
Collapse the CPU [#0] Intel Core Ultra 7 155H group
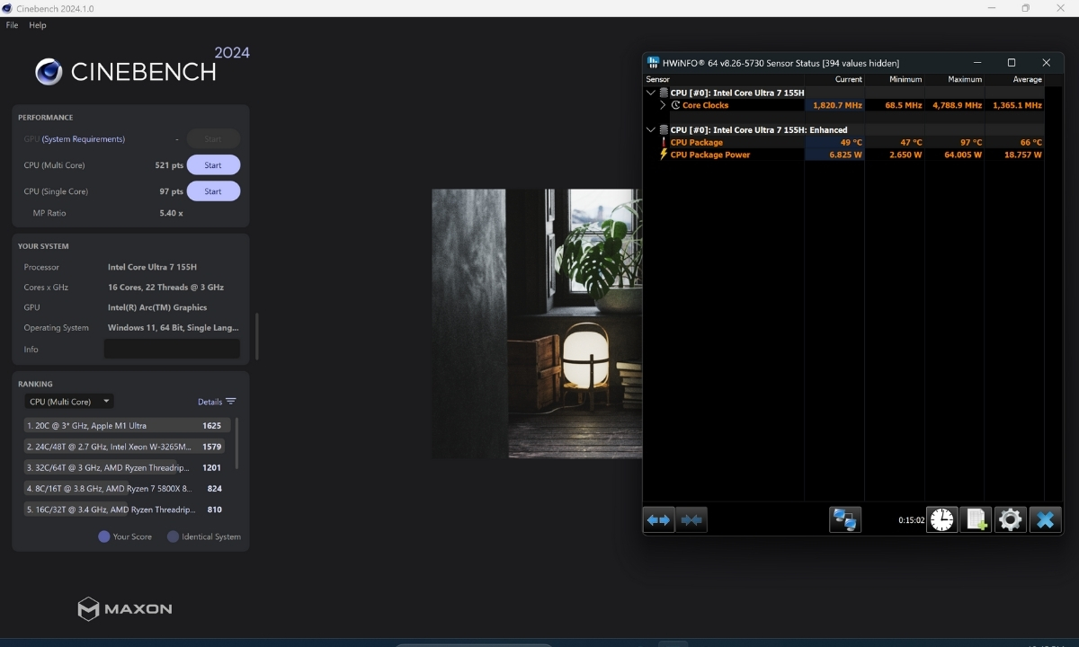pyautogui.click(x=651, y=93)
